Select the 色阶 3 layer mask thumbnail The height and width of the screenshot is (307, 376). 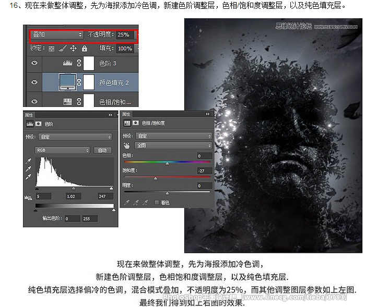(x=88, y=63)
